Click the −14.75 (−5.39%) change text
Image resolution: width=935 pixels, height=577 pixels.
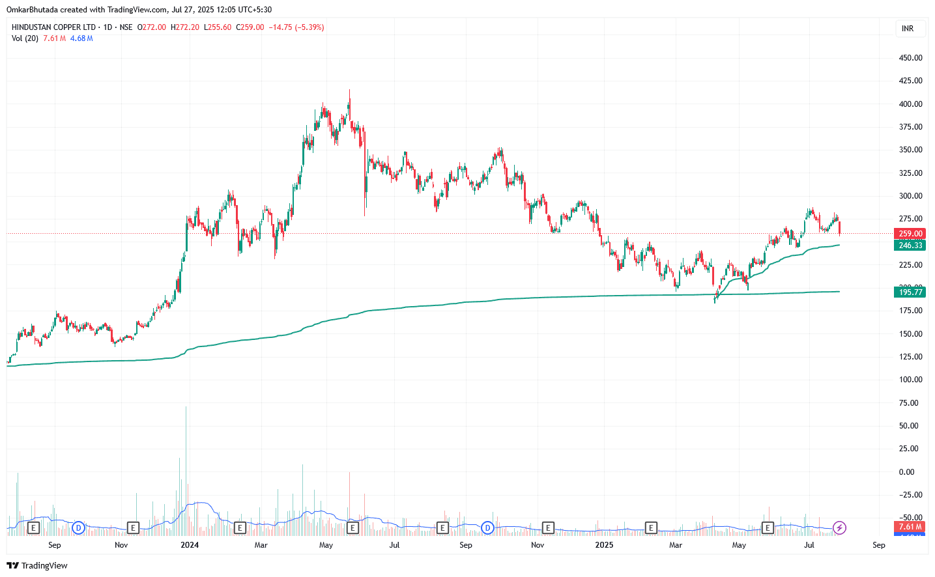tap(296, 27)
